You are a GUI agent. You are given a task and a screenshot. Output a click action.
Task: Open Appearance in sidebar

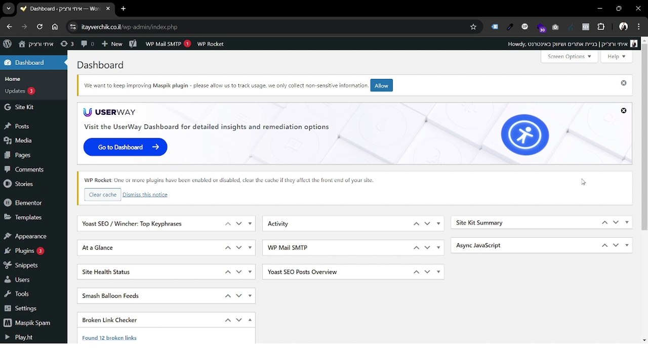pos(33,236)
